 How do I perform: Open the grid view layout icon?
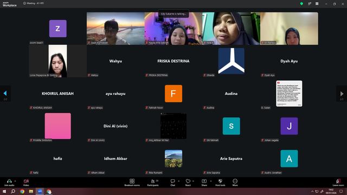(317, 4)
